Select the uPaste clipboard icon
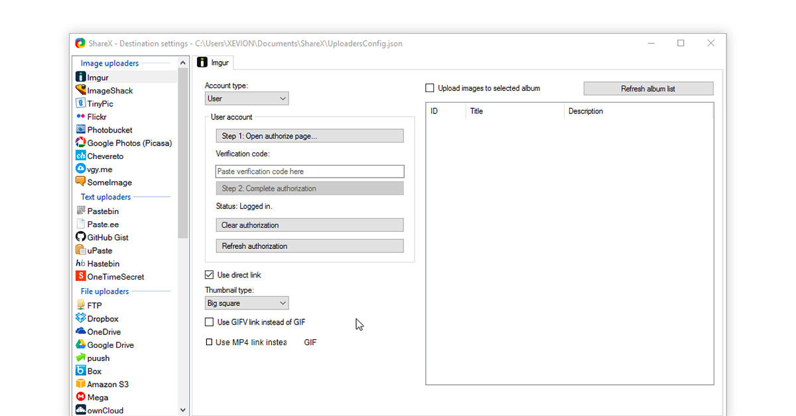This screenshot has width=796, height=416. point(81,250)
